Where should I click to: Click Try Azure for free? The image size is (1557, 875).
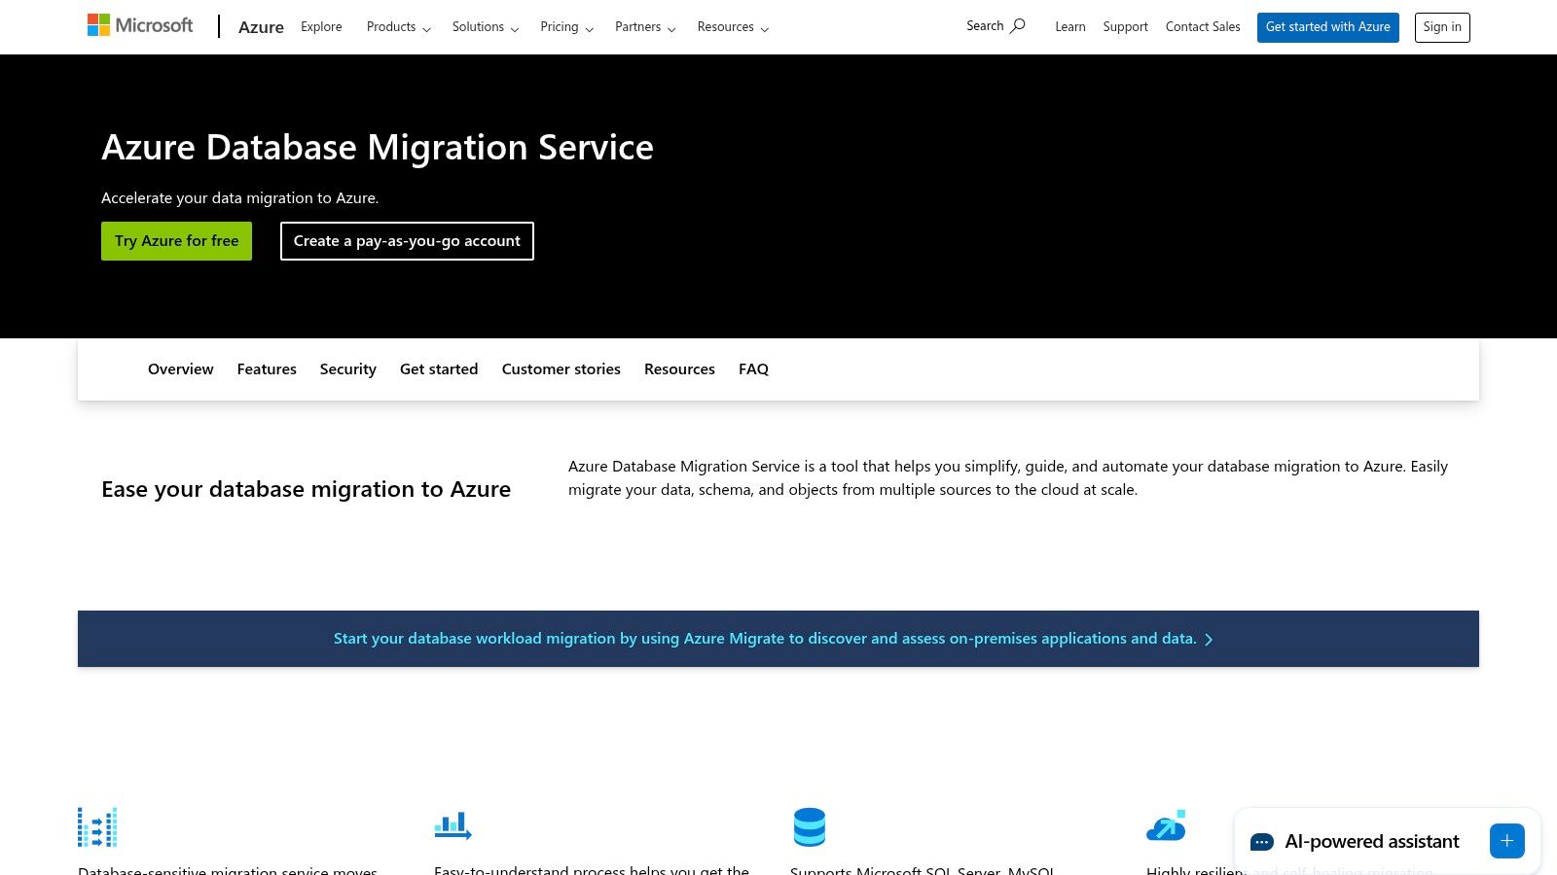(x=176, y=240)
